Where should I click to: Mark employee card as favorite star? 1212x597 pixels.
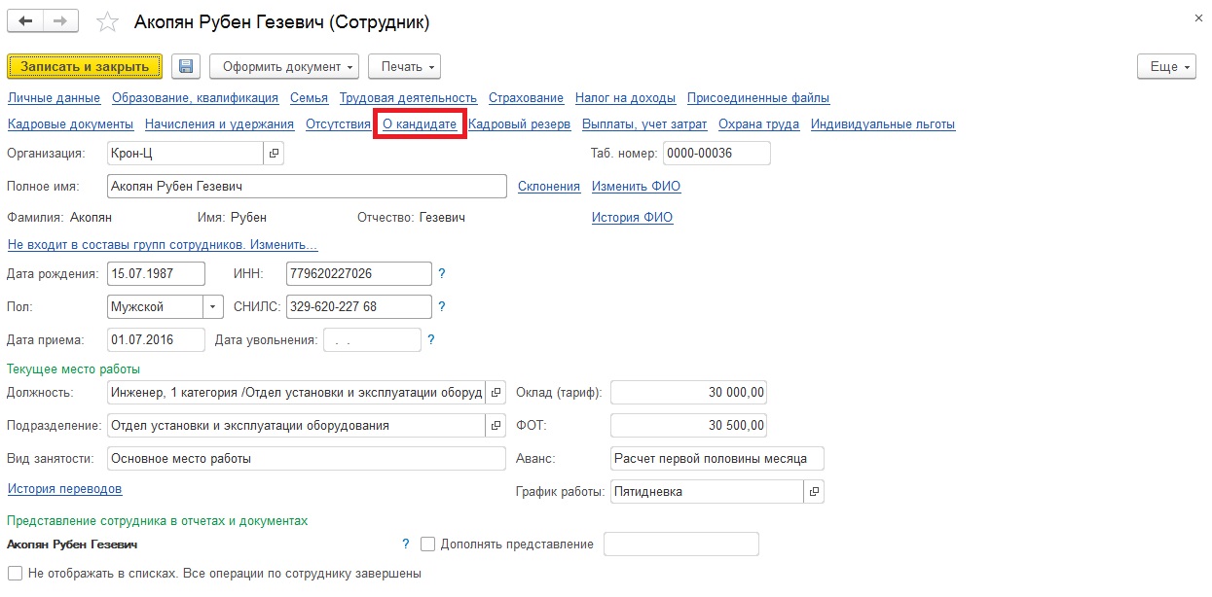[x=108, y=22]
